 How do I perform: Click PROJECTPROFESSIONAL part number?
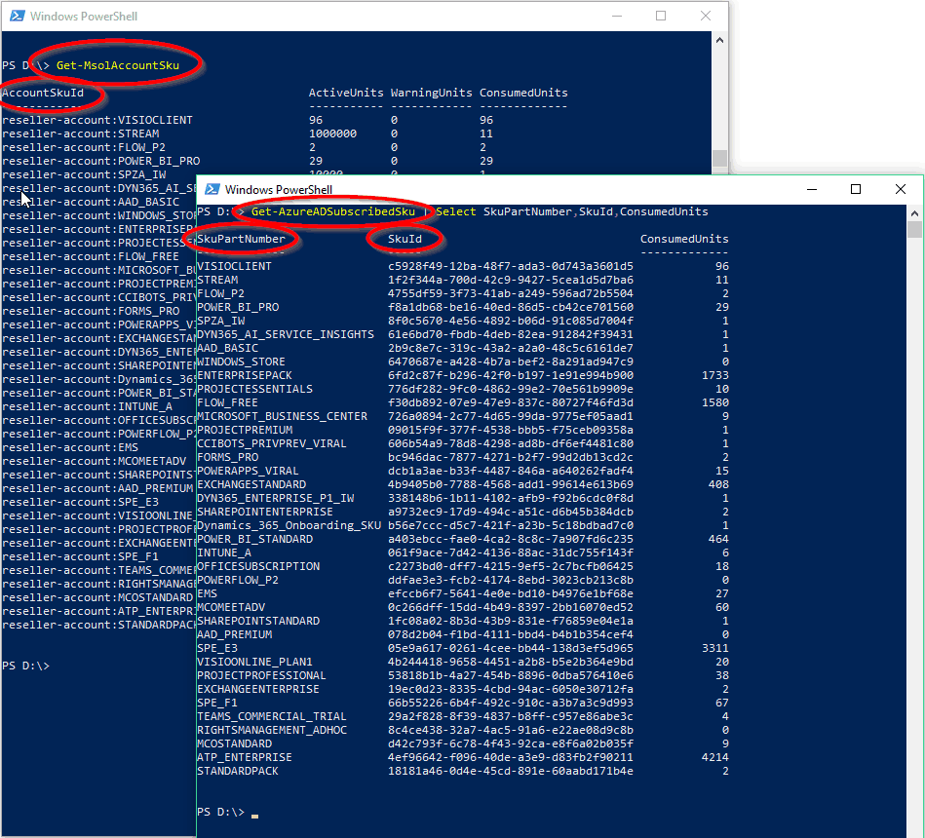point(261,675)
